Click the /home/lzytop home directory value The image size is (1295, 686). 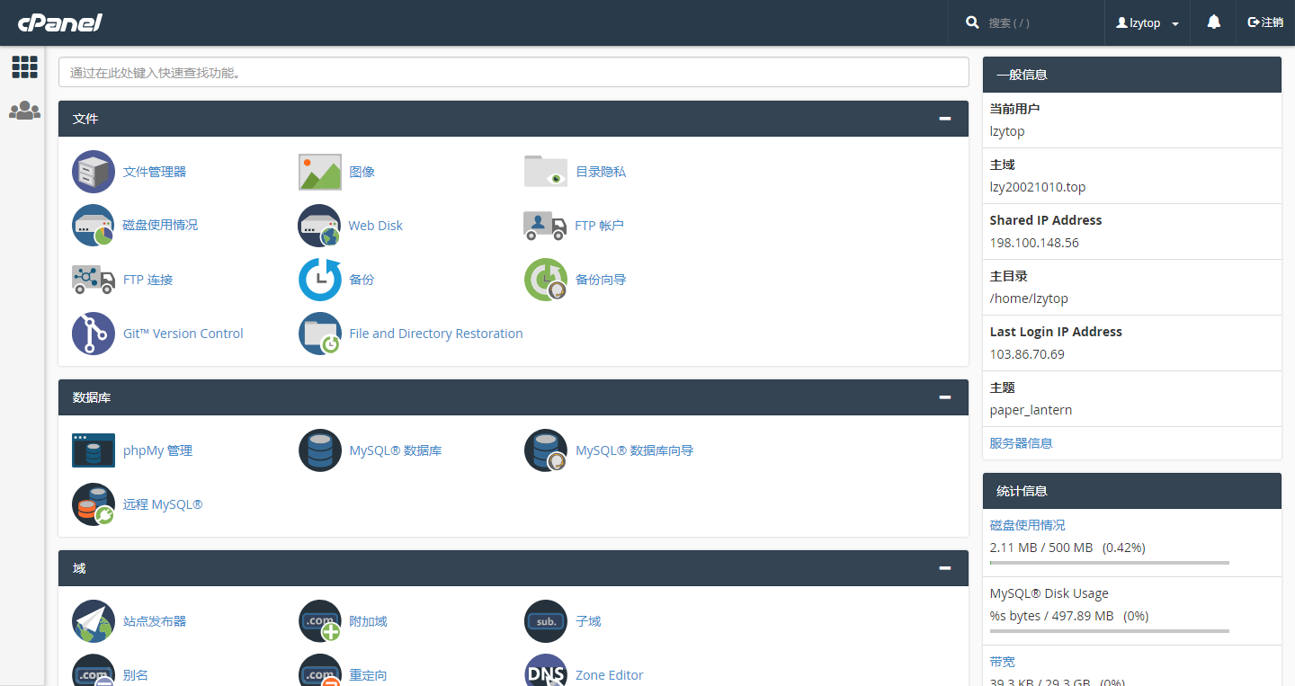click(x=1029, y=298)
